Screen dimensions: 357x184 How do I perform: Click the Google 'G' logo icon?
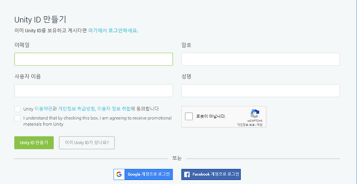(119, 175)
